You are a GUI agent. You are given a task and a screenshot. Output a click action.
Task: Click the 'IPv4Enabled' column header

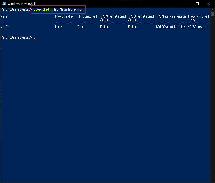[64, 16]
